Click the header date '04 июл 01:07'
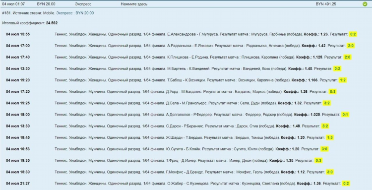This screenshot has width=372, height=190. pyautogui.click(x=13, y=4)
